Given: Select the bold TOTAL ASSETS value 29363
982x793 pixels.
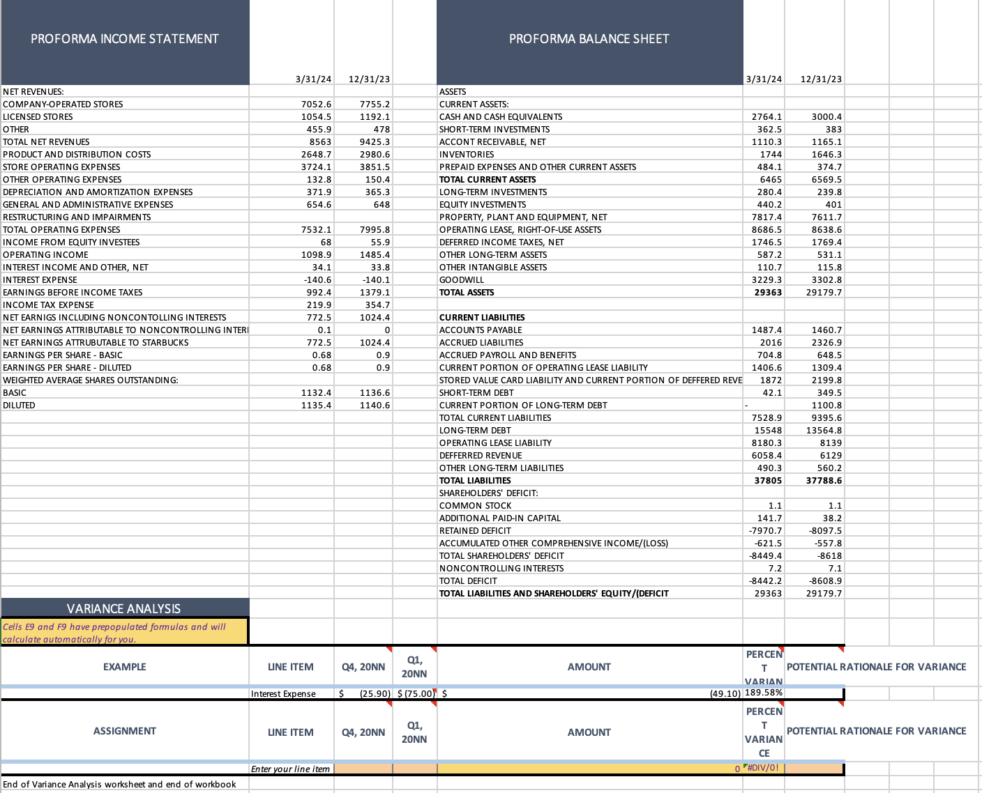Looking at the screenshot, I should (x=764, y=292).
